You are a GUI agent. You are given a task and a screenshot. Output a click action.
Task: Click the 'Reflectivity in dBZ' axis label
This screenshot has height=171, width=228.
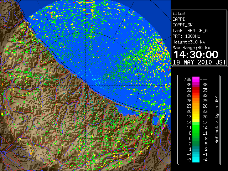coord(217,120)
